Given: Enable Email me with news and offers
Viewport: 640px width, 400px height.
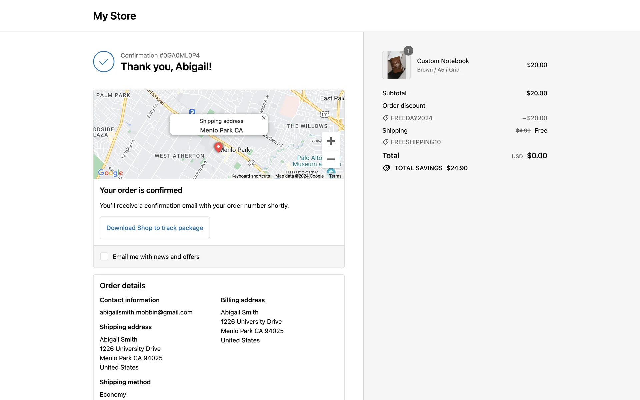Looking at the screenshot, I should [104, 257].
